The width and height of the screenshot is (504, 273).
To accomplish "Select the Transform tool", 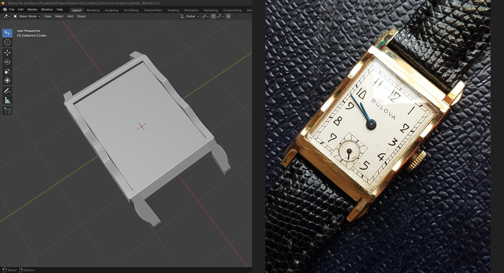I will click(7, 80).
